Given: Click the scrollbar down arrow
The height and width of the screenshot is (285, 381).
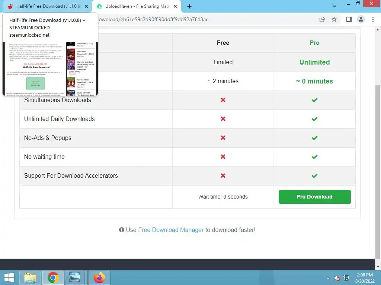Looking at the screenshot, I should (x=378, y=267).
